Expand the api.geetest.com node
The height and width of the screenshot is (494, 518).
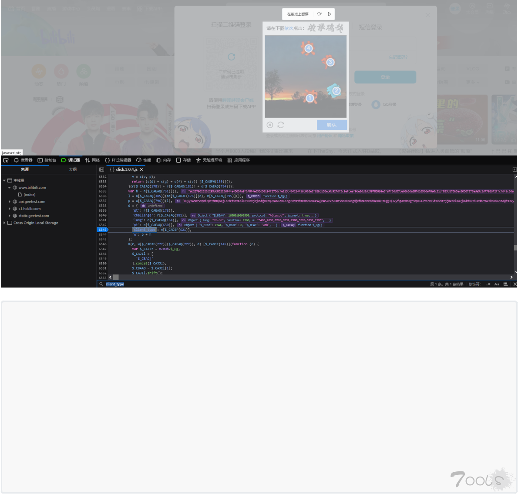pos(10,201)
